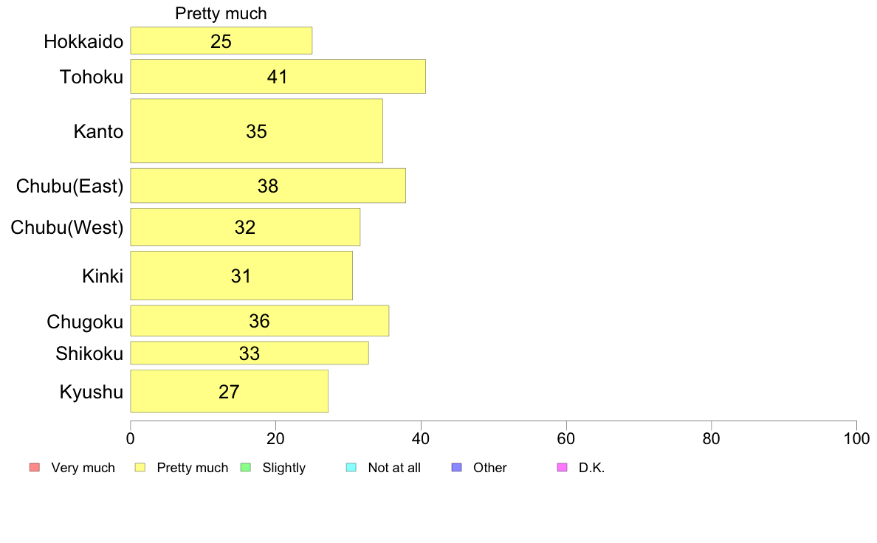Click the blue Other legend swatch
Screen dimensions: 877x543
457,468
